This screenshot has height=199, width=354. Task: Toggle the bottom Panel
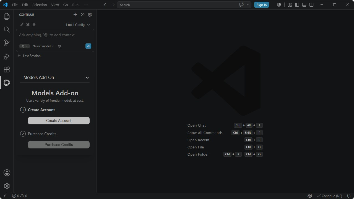click(304, 5)
